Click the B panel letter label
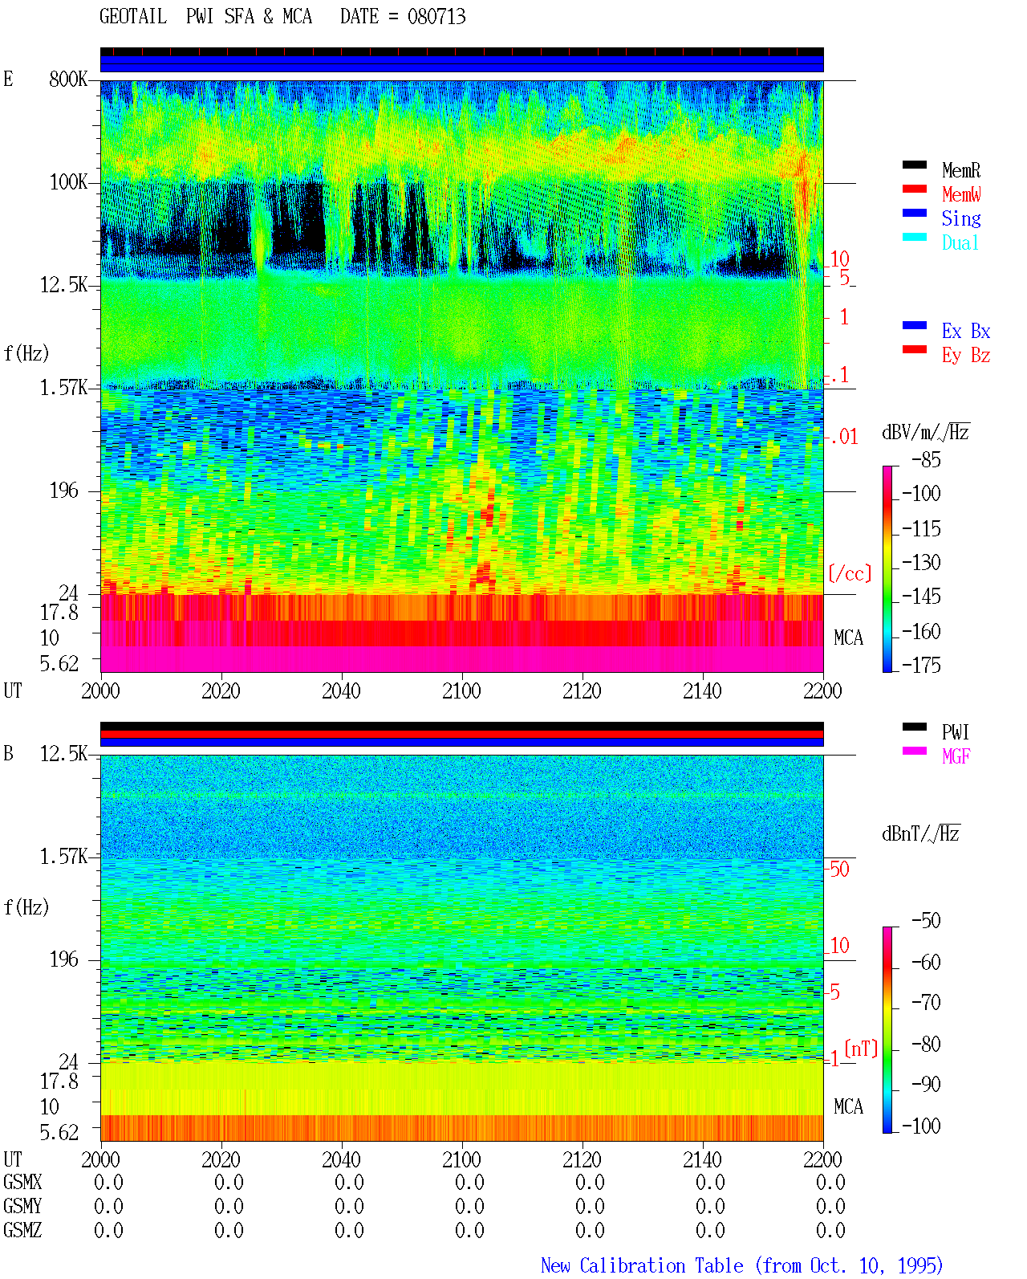This screenshot has height=1279, width=1027. [8, 754]
